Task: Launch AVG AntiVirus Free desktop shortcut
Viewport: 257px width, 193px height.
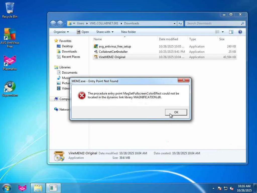Action: (x=10, y=38)
